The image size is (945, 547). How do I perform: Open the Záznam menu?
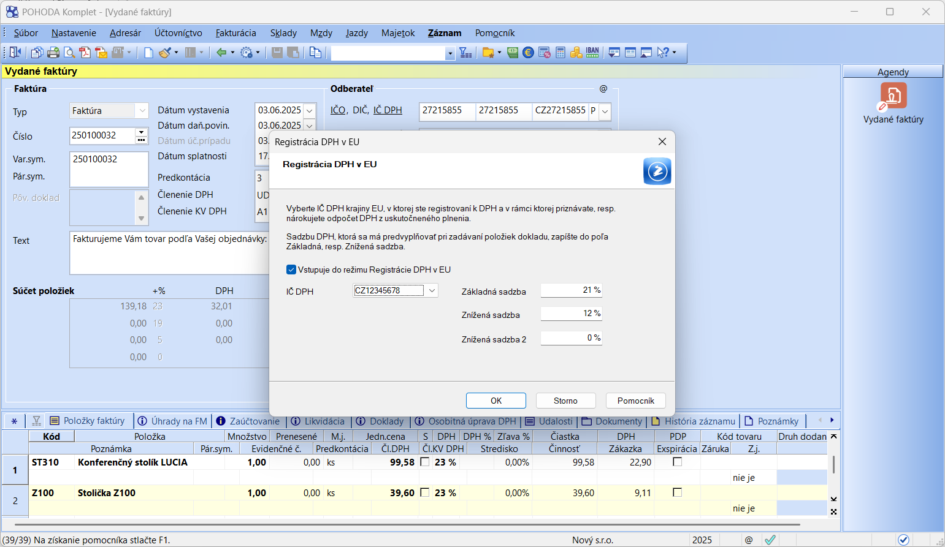pos(445,33)
